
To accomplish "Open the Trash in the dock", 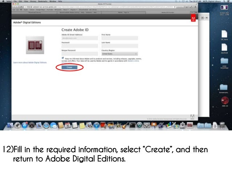I will tap(222, 125).
